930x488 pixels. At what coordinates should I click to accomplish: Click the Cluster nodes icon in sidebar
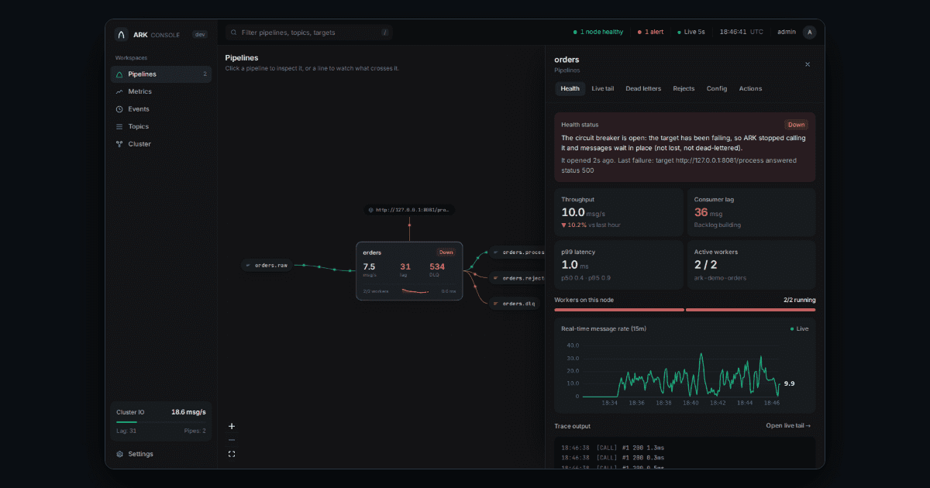pos(119,144)
